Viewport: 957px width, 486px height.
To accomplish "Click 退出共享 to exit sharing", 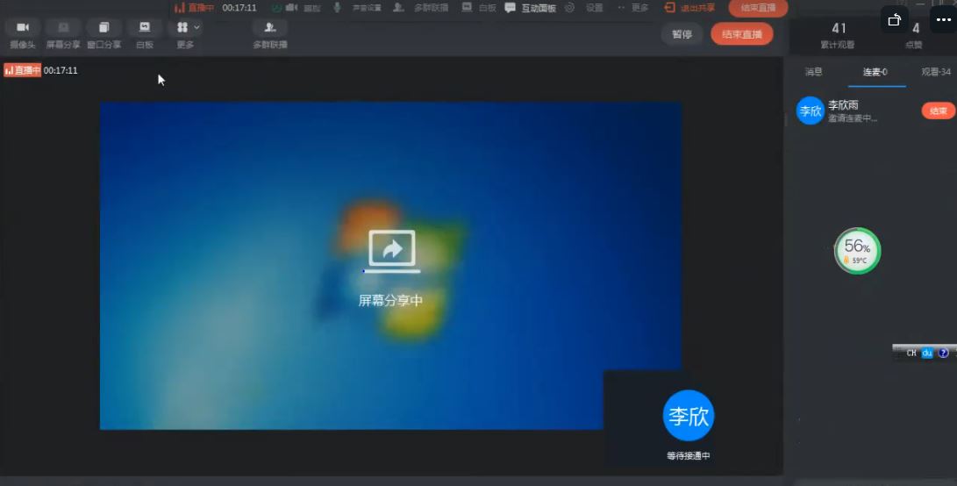I will 689,8.
